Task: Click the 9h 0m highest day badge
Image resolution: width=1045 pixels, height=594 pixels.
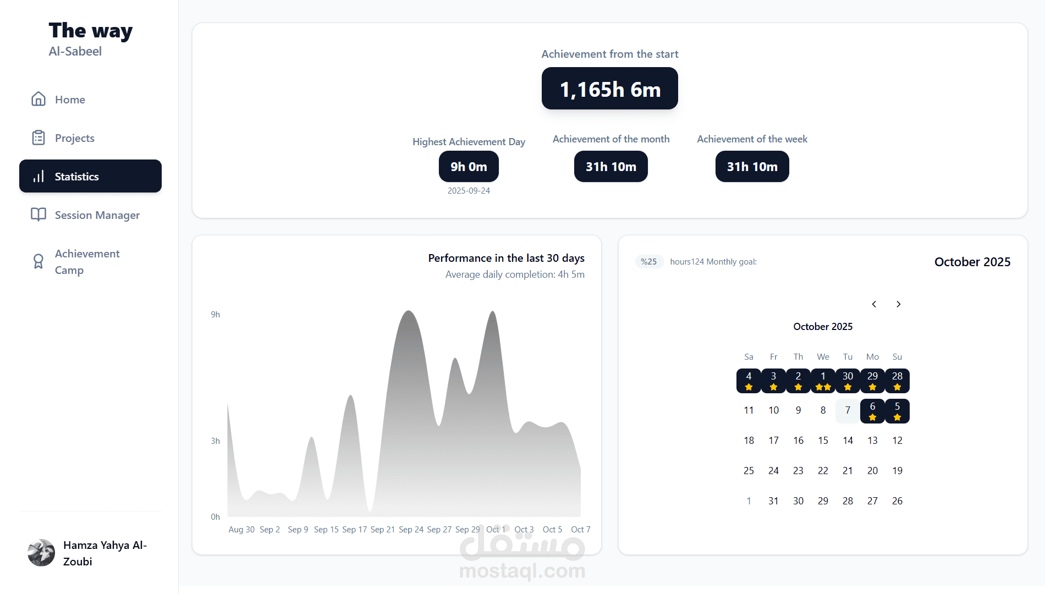Action: 469,167
